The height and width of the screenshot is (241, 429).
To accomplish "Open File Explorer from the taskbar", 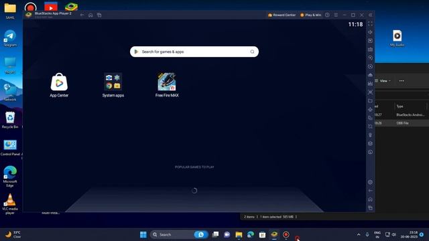I will [239, 234].
